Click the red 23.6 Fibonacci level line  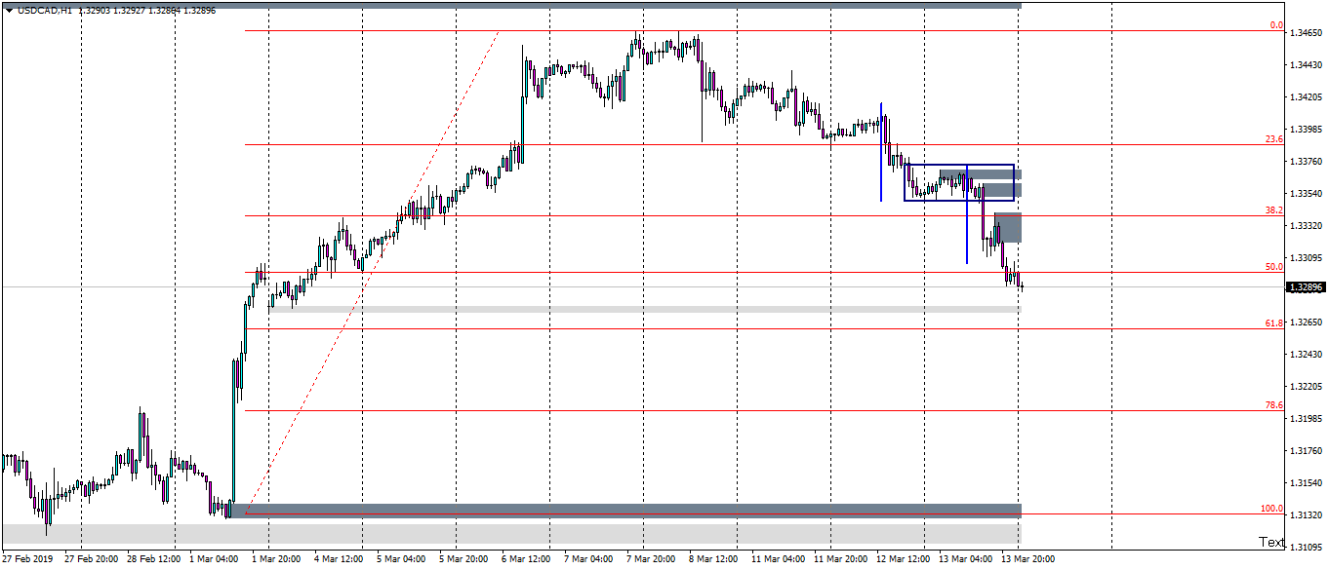tap(585, 144)
